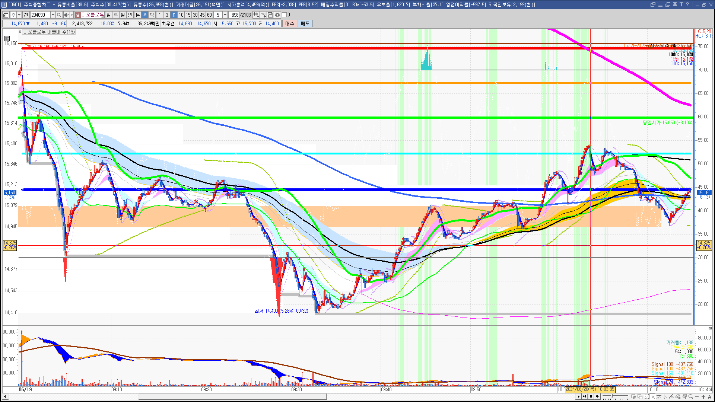The height and width of the screenshot is (402, 715).
Task: Toggle the 분 (minute) period button
Action: click(x=137, y=15)
